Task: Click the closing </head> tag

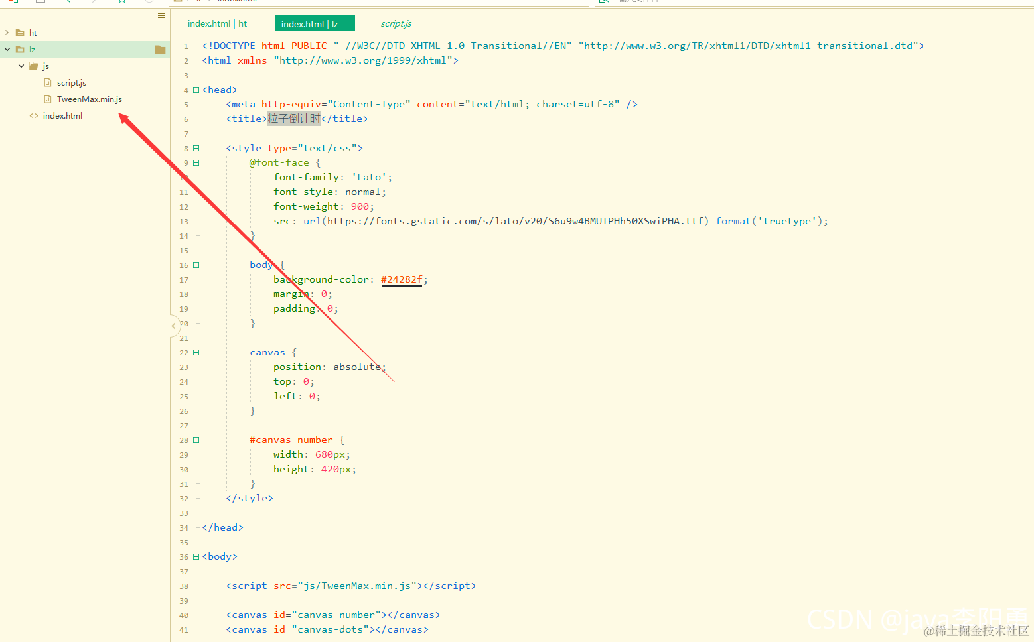Action: point(223,527)
